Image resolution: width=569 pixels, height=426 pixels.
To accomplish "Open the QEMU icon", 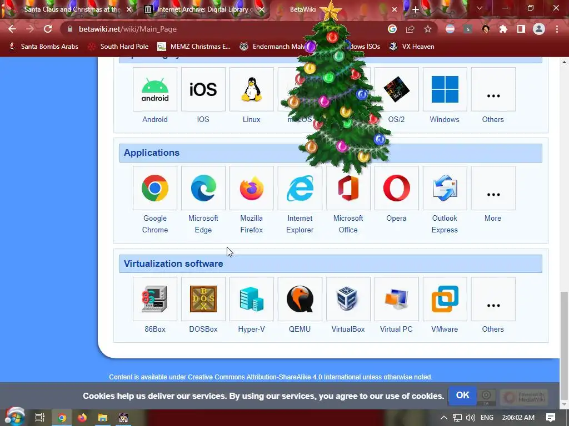I will 300,299.
